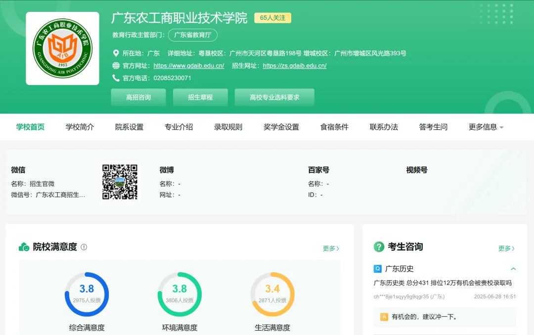The height and width of the screenshot is (335, 534).
Task: Collapse the 广东历史 question chevron
Action: 513,269
